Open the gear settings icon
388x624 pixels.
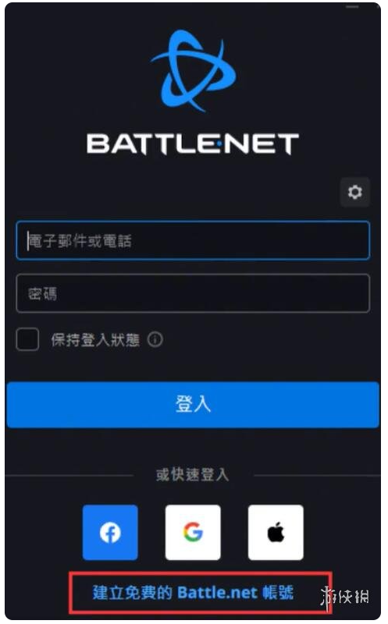[x=354, y=192]
